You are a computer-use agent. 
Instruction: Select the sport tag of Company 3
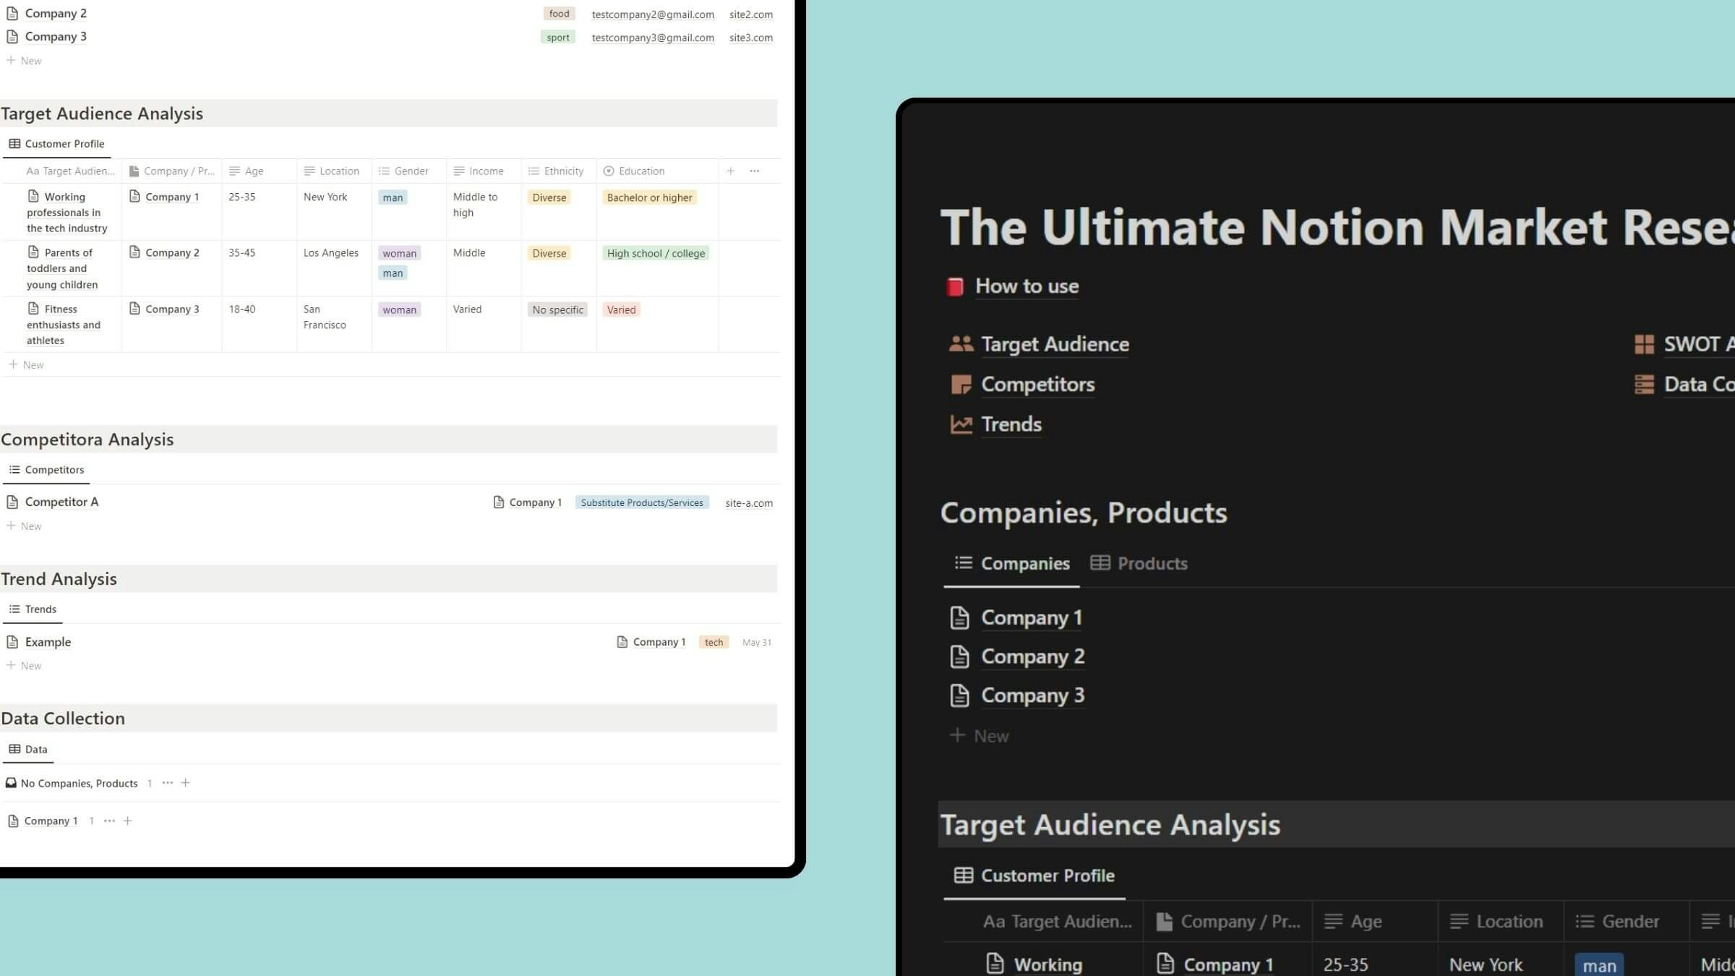click(x=557, y=37)
